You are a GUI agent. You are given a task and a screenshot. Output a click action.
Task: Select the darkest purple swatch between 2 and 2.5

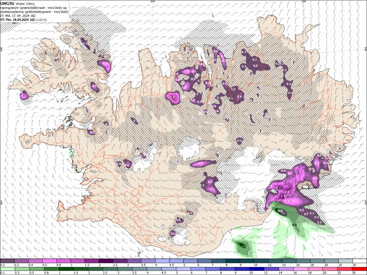(x=106, y=261)
